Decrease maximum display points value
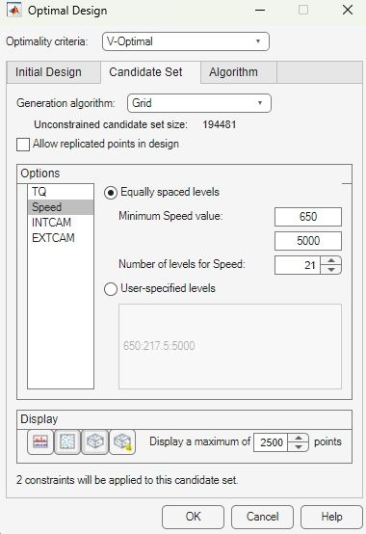366x534 pixels. click(299, 447)
